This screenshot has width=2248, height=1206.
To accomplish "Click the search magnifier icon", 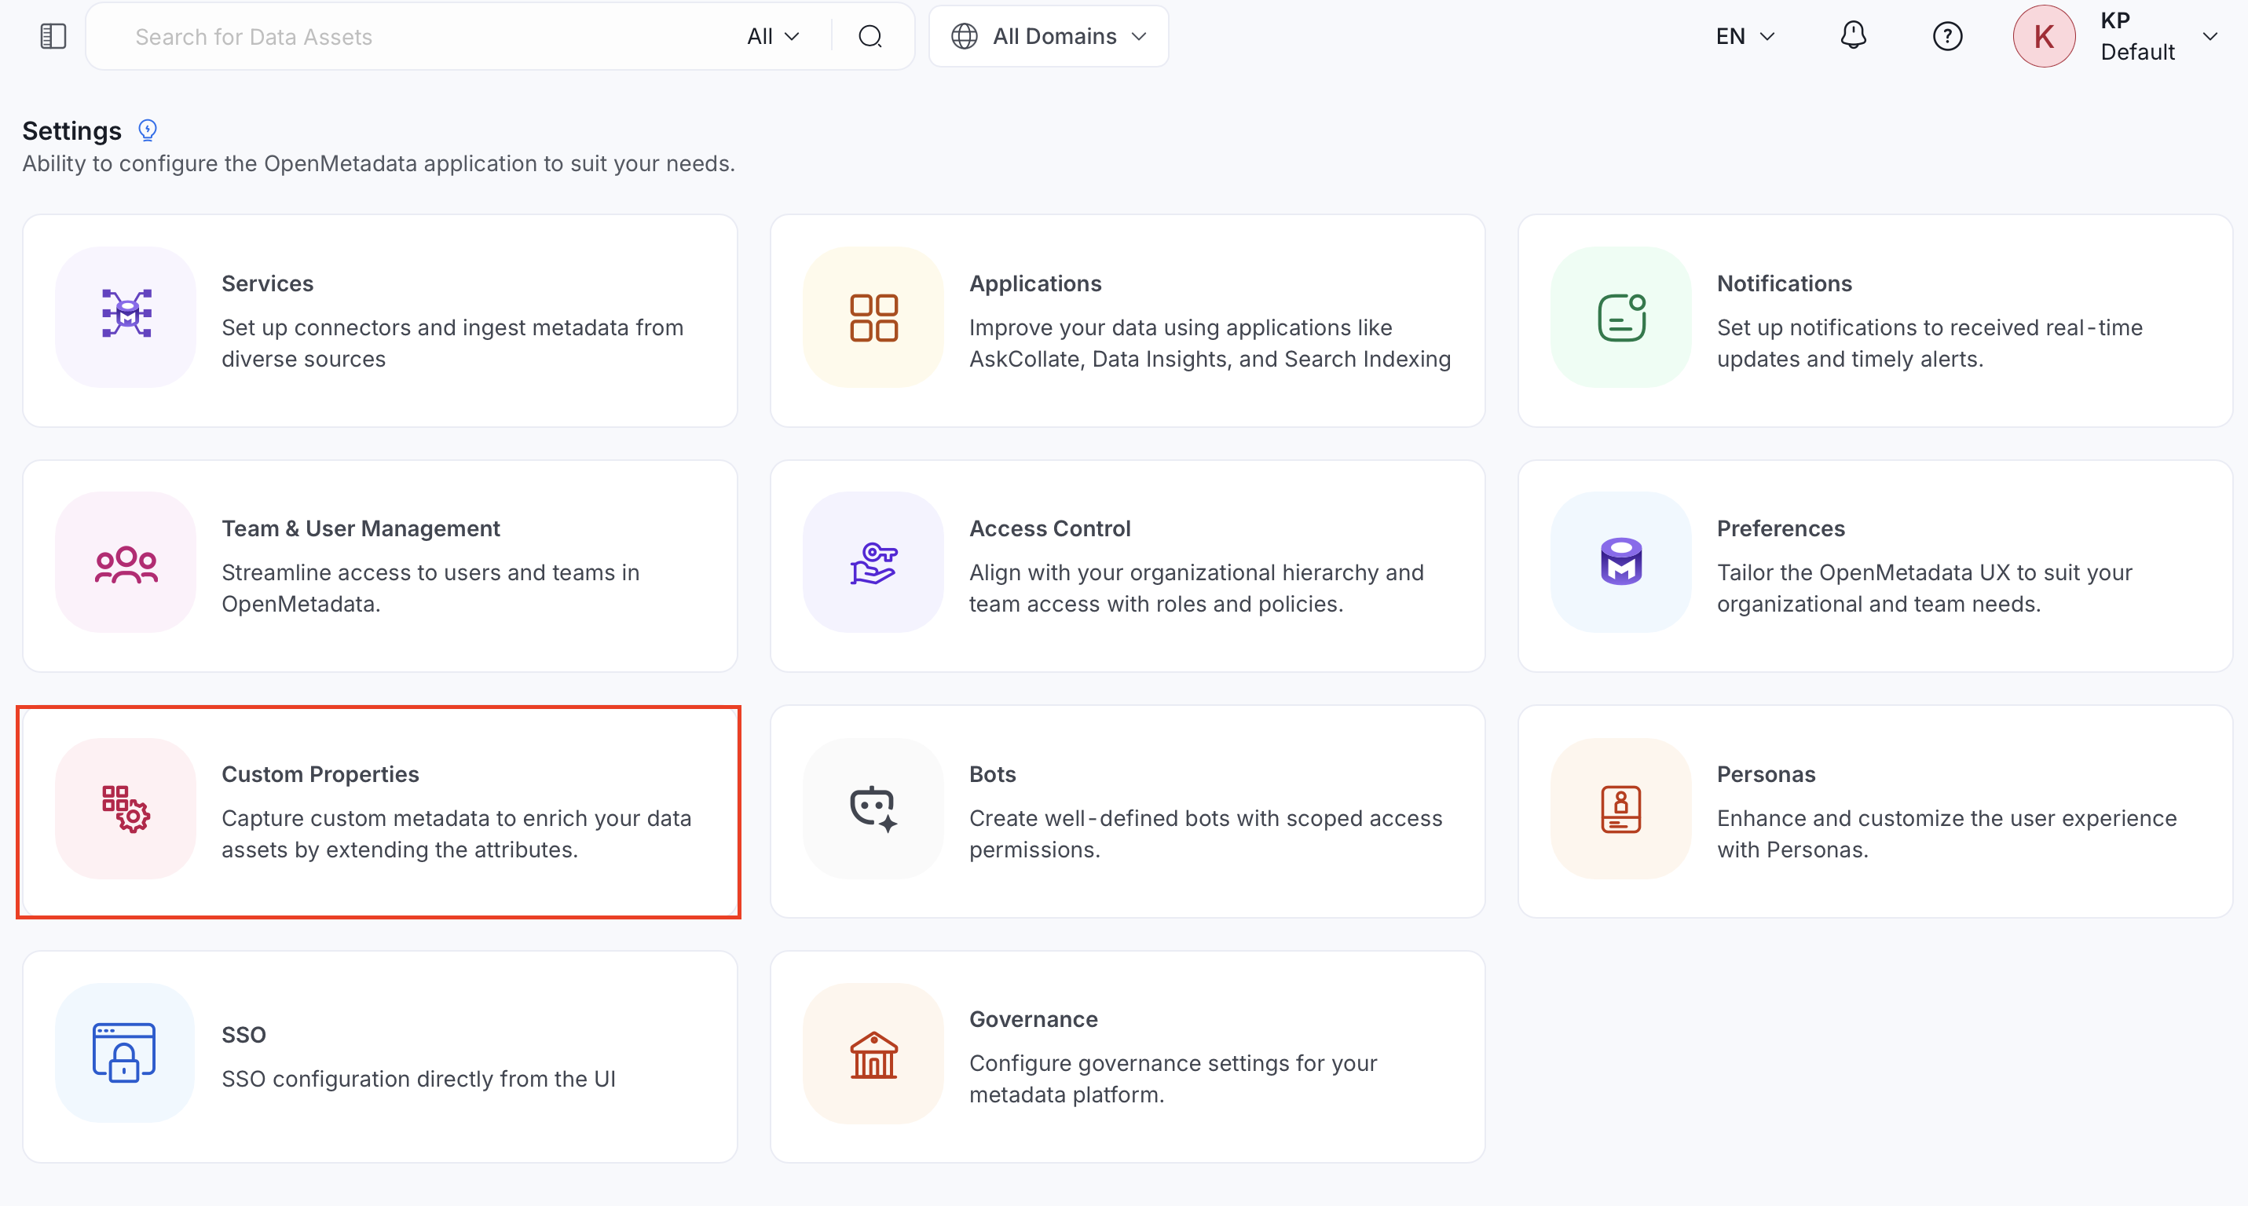I will click(x=870, y=36).
